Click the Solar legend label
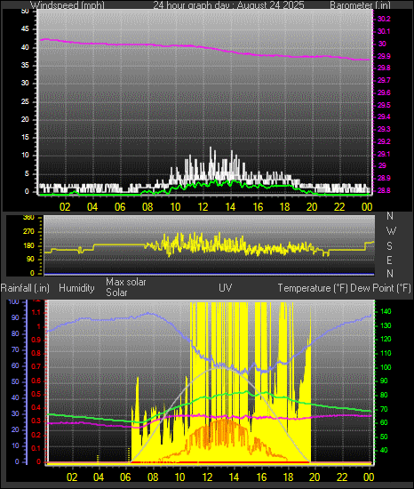Image resolution: width=414 pixels, height=489 pixels. click(x=116, y=293)
